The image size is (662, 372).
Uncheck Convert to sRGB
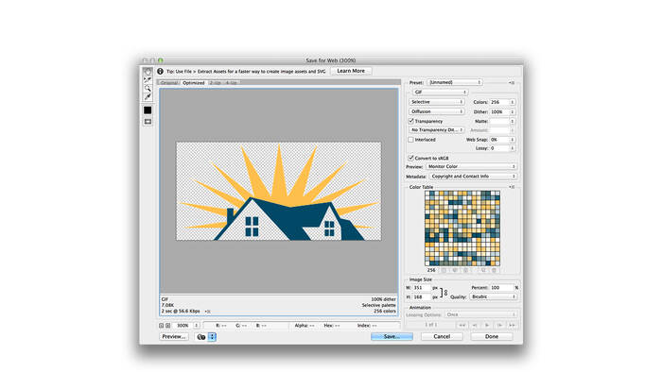click(x=410, y=158)
